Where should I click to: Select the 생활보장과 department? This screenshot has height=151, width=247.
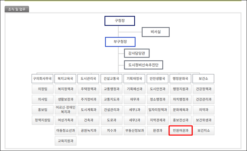point(66,99)
